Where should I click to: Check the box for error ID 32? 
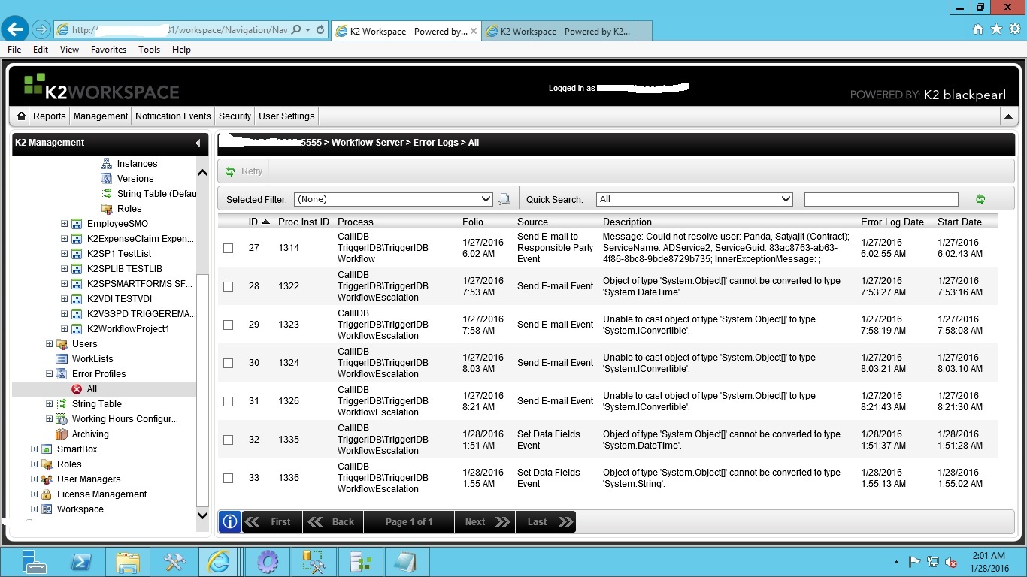(229, 440)
